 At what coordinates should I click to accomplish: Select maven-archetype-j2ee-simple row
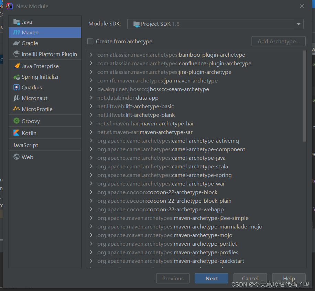(195, 218)
